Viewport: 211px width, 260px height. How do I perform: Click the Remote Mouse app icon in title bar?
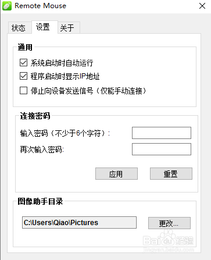click(x=7, y=6)
